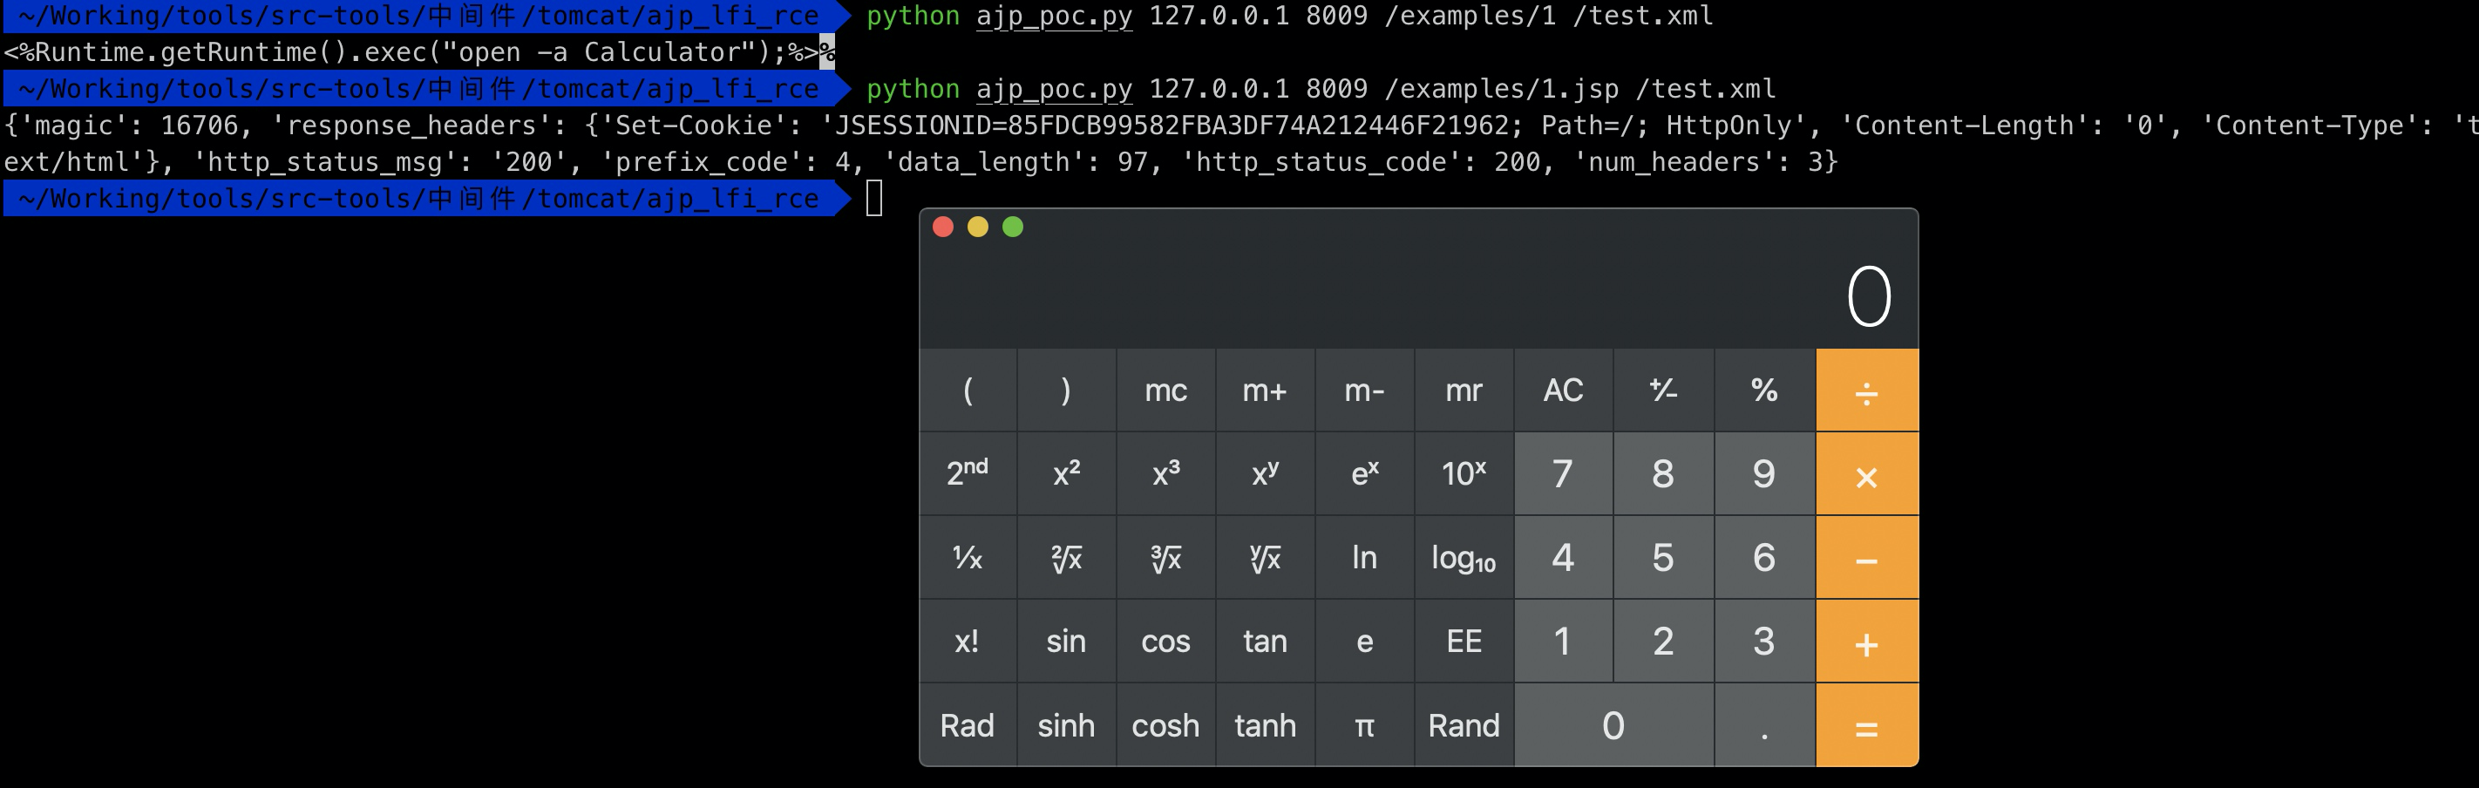Click the wide digit 0 key
Screen dimensions: 2479x788
coord(1613,725)
